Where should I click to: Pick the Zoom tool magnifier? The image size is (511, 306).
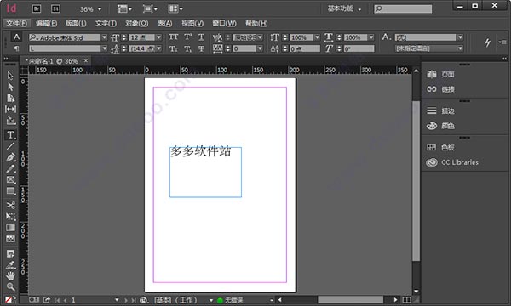tap(10, 286)
